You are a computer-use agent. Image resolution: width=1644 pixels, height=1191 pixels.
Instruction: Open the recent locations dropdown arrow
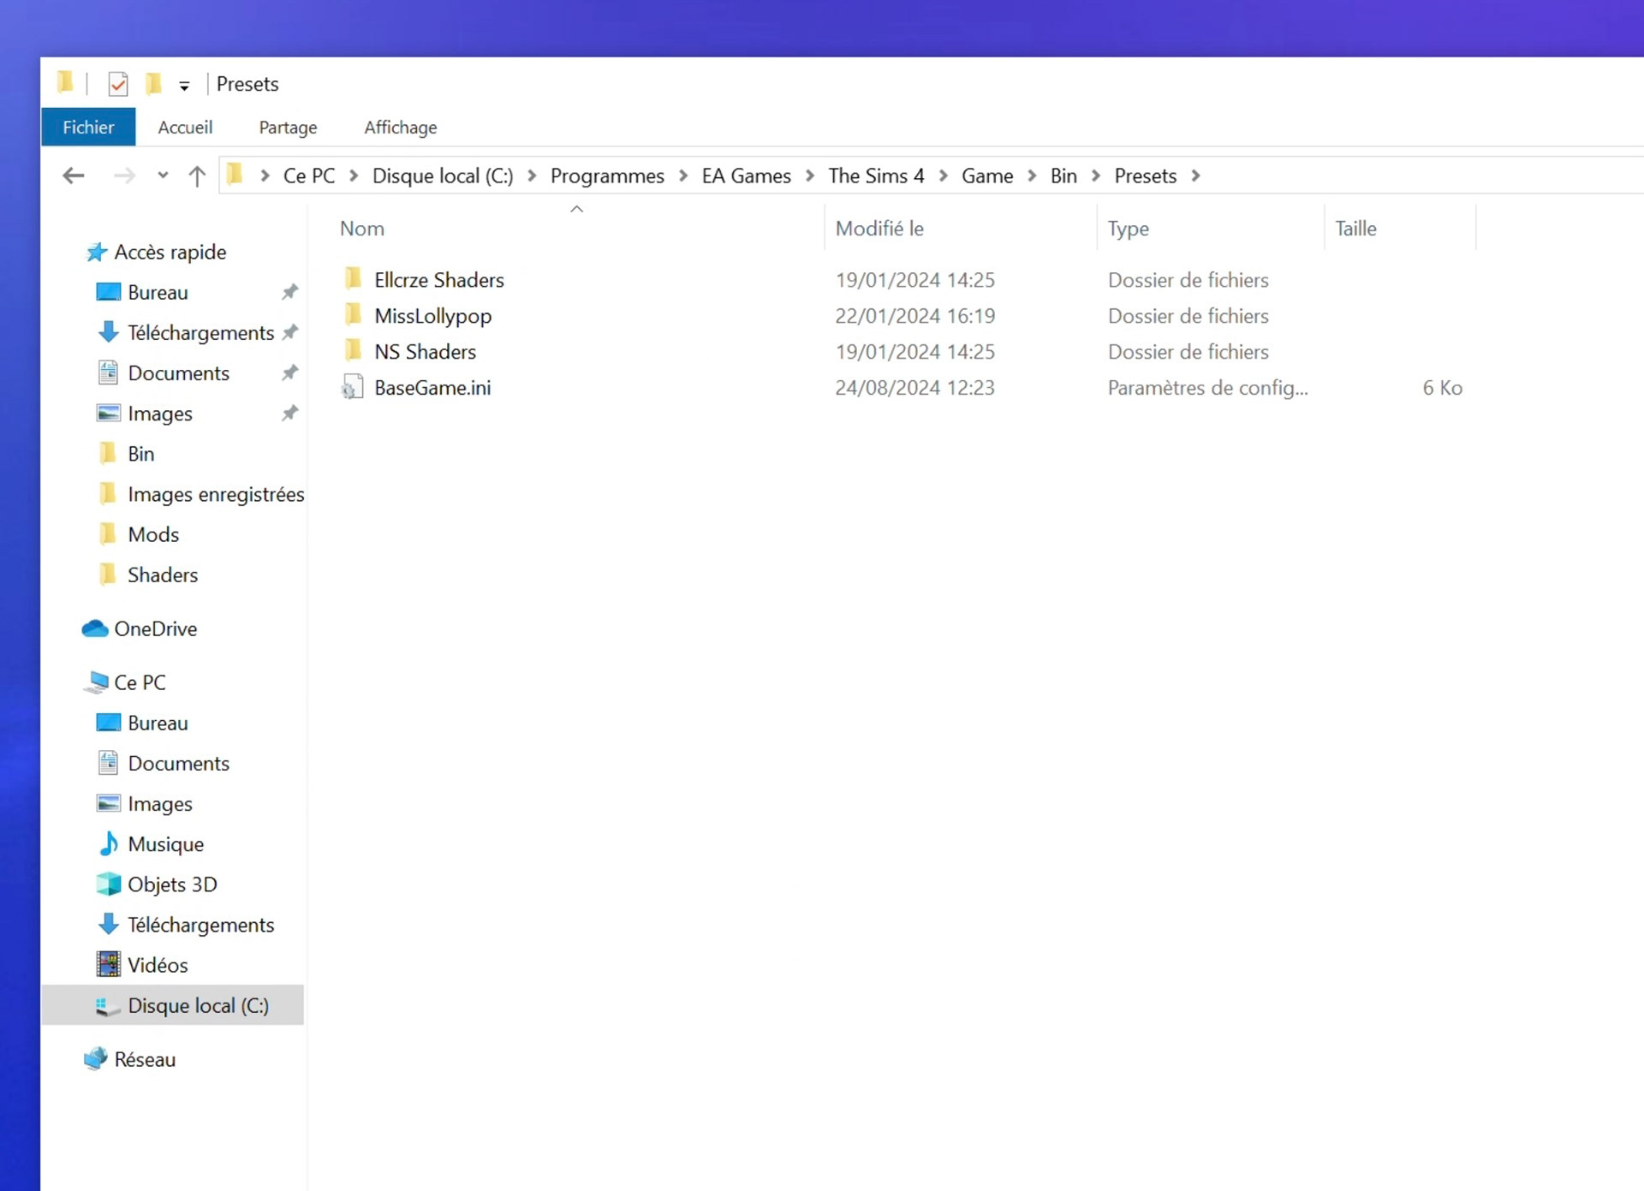[163, 176]
